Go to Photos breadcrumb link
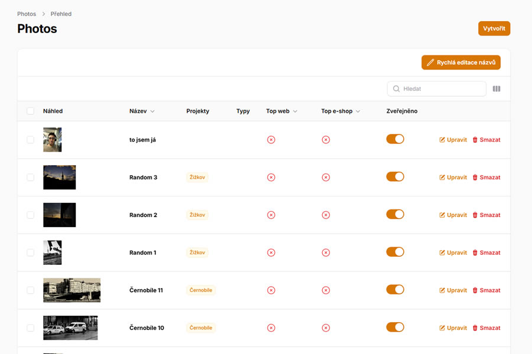 (27, 14)
